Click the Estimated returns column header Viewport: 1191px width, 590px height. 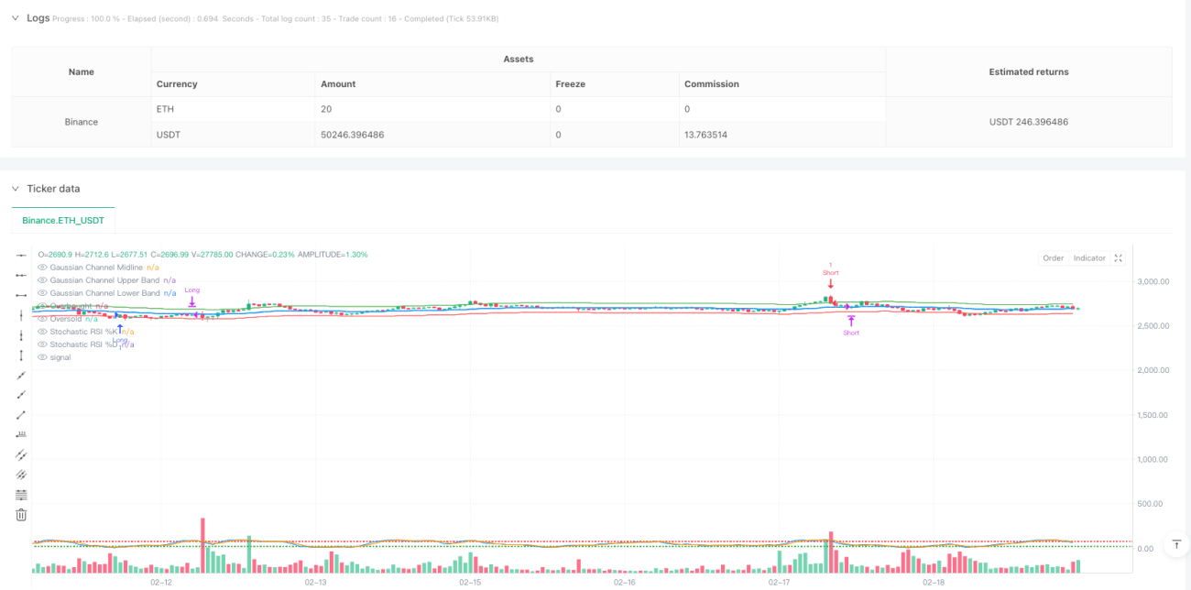coord(1029,71)
